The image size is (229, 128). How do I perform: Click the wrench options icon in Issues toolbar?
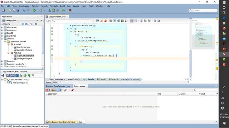pos(65,90)
